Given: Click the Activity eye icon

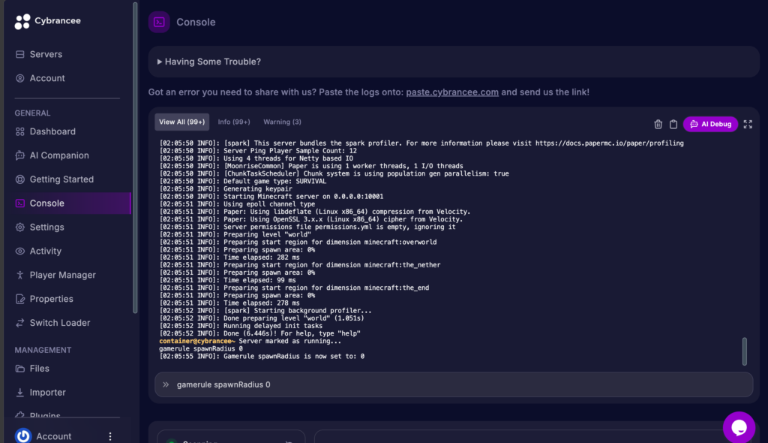Looking at the screenshot, I should click(x=20, y=252).
